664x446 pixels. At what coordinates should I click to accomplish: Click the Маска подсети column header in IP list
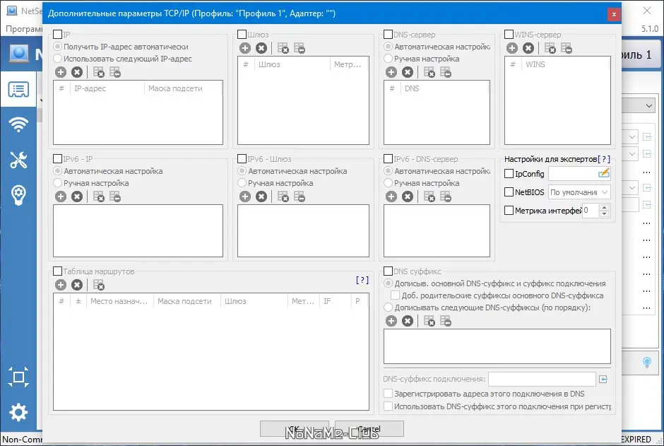coord(182,88)
